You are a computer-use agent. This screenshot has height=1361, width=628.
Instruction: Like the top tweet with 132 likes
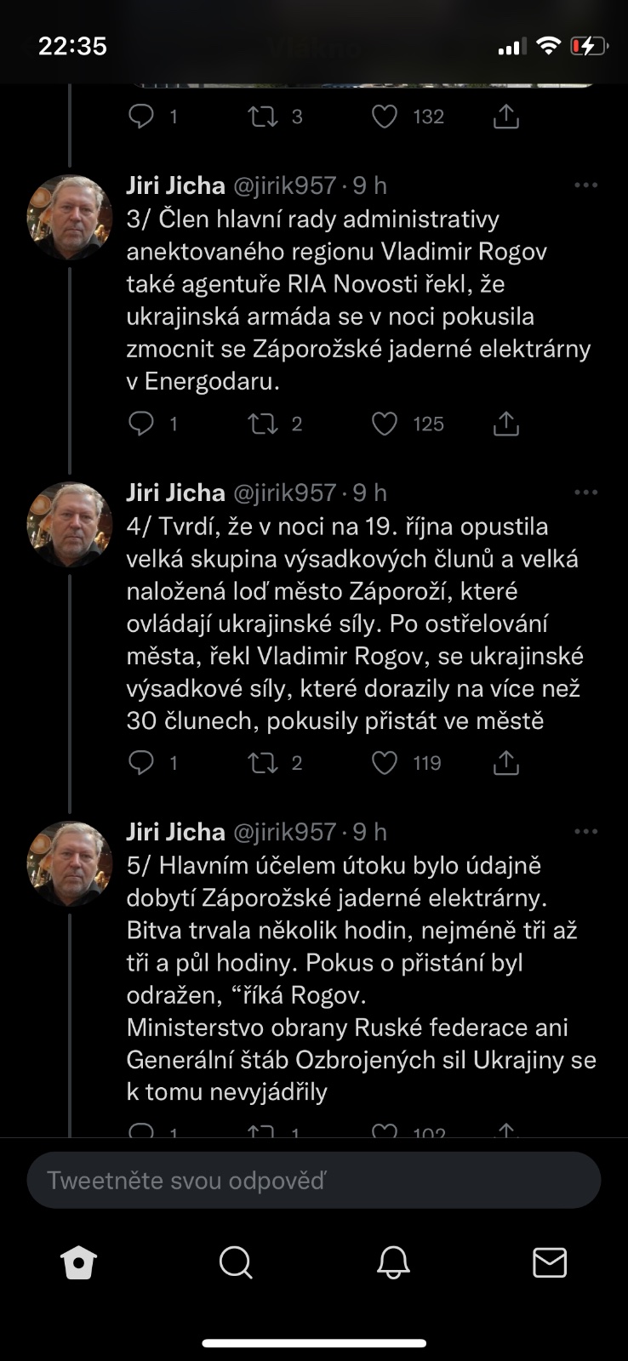click(385, 117)
